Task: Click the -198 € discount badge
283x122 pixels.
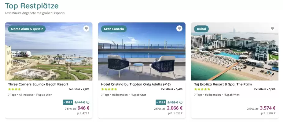Action: coord(68,102)
